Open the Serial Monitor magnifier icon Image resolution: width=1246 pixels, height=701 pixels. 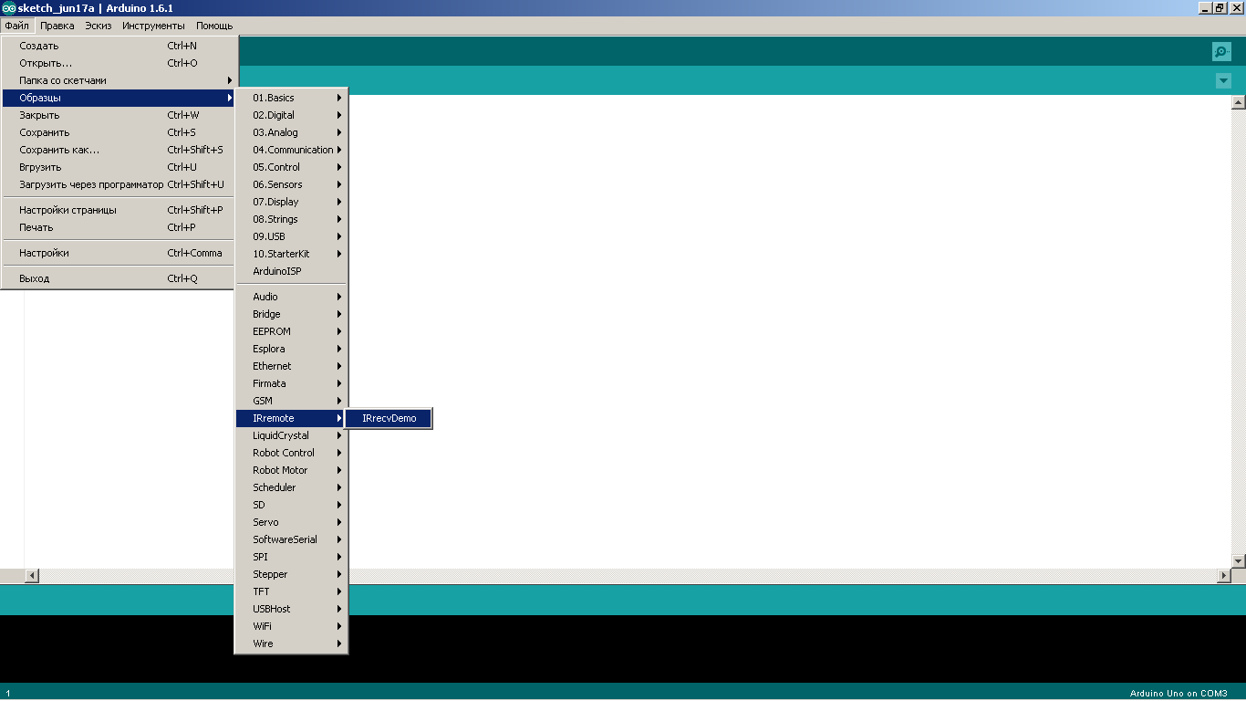coord(1221,51)
